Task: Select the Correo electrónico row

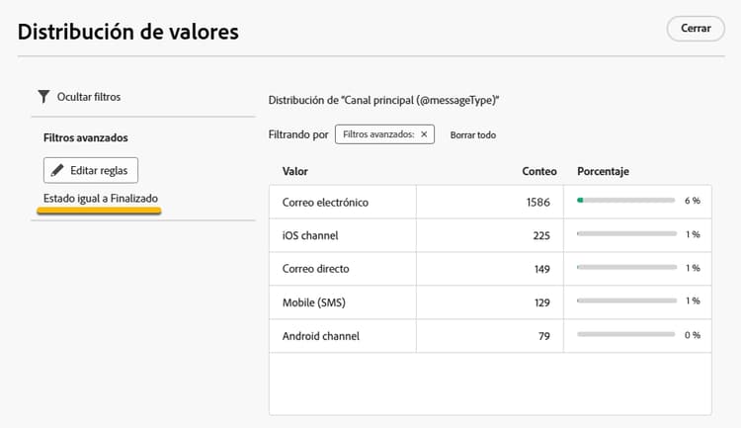Action: [326, 202]
